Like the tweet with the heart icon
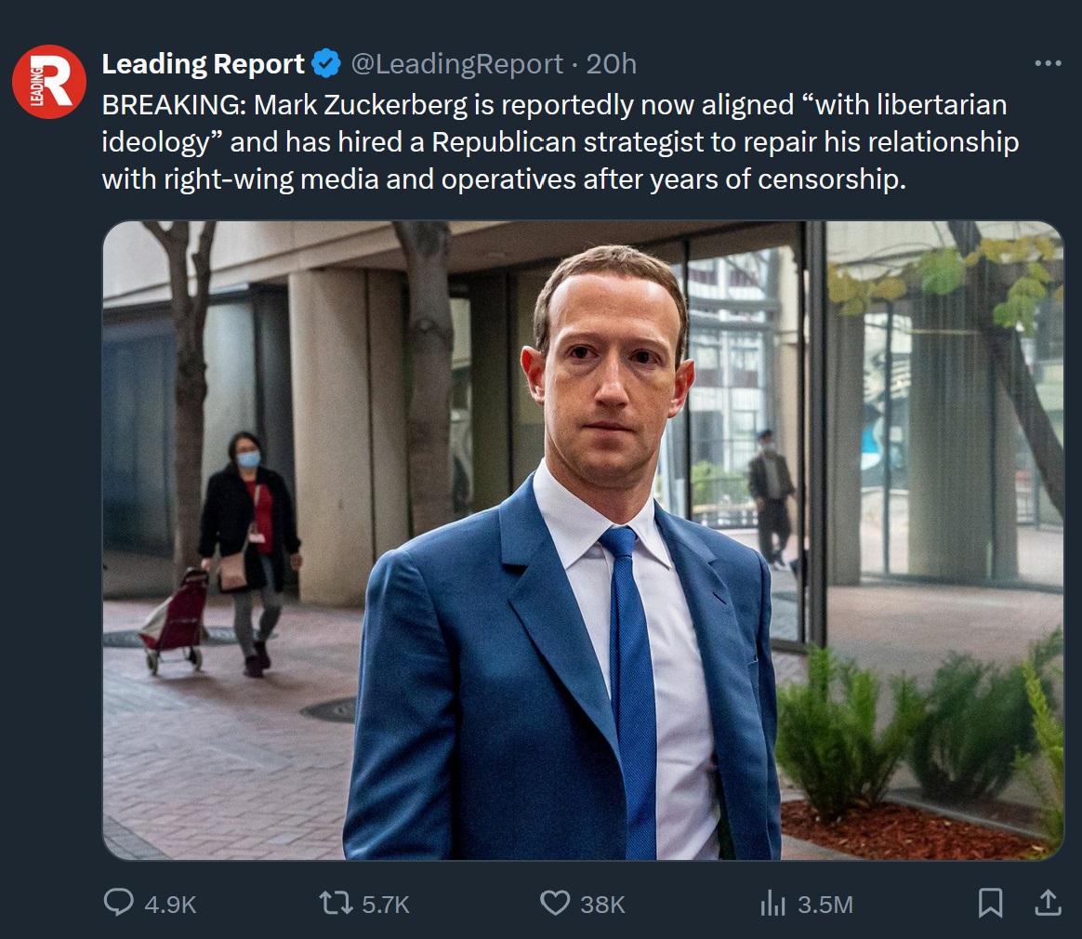1082x939 pixels. coord(555,903)
